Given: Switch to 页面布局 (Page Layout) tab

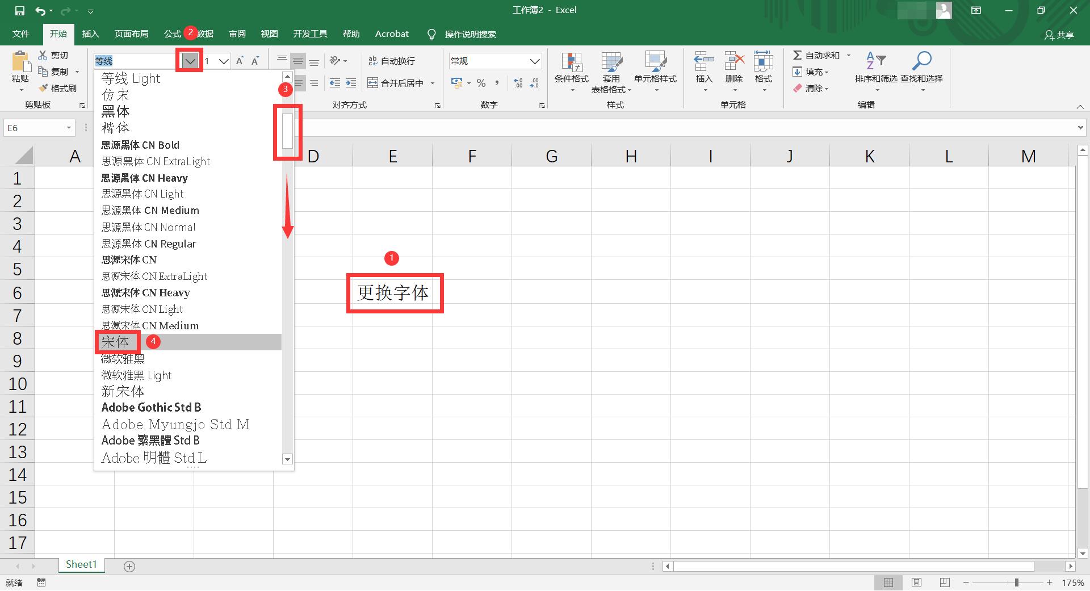Looking at the screenshot, I should 132,34.
